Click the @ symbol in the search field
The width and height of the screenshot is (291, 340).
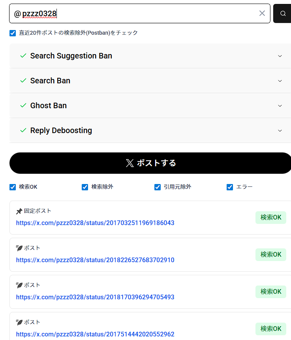tap(17, 14)
